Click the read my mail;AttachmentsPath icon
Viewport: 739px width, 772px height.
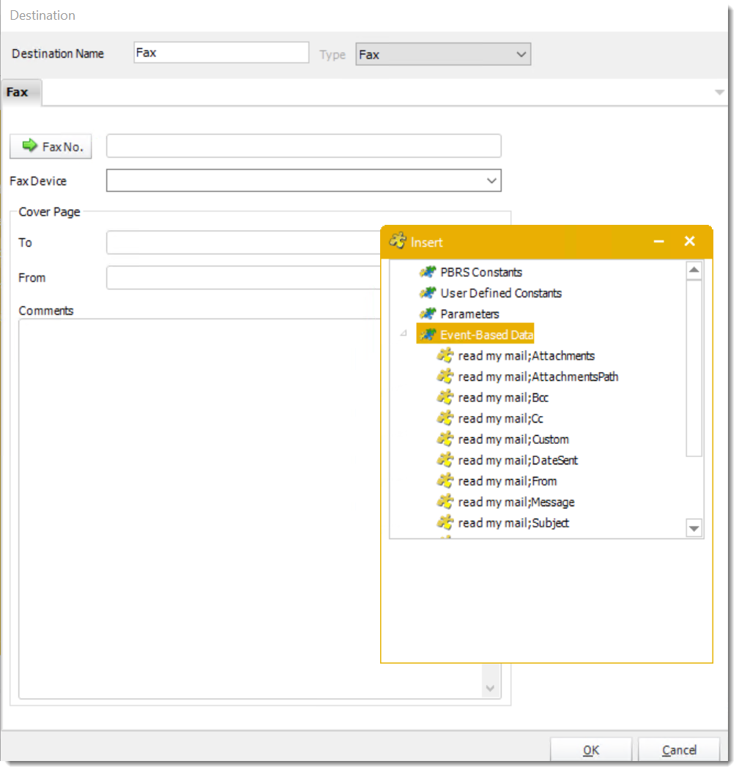pos(445,376)
